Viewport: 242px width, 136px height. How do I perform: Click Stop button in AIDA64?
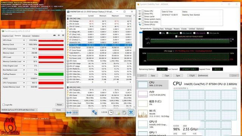153,76
